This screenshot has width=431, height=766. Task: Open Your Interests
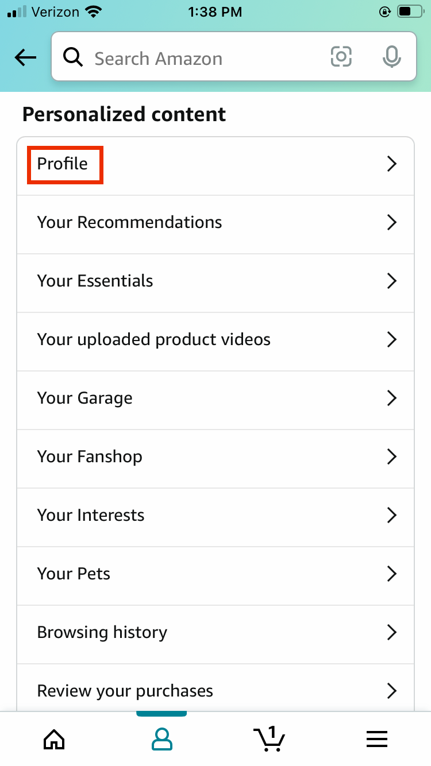click(215, 515)
